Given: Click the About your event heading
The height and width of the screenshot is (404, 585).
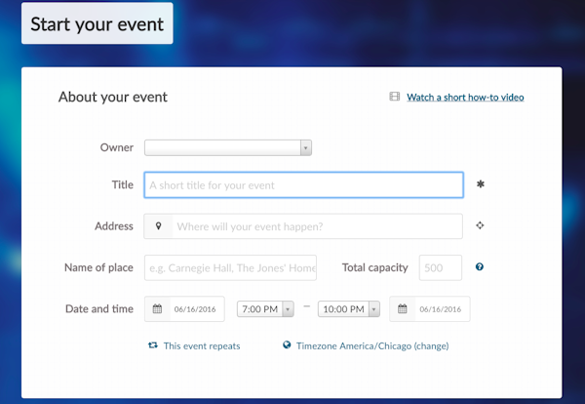Looking at the screenshot, I should (113, 98).
